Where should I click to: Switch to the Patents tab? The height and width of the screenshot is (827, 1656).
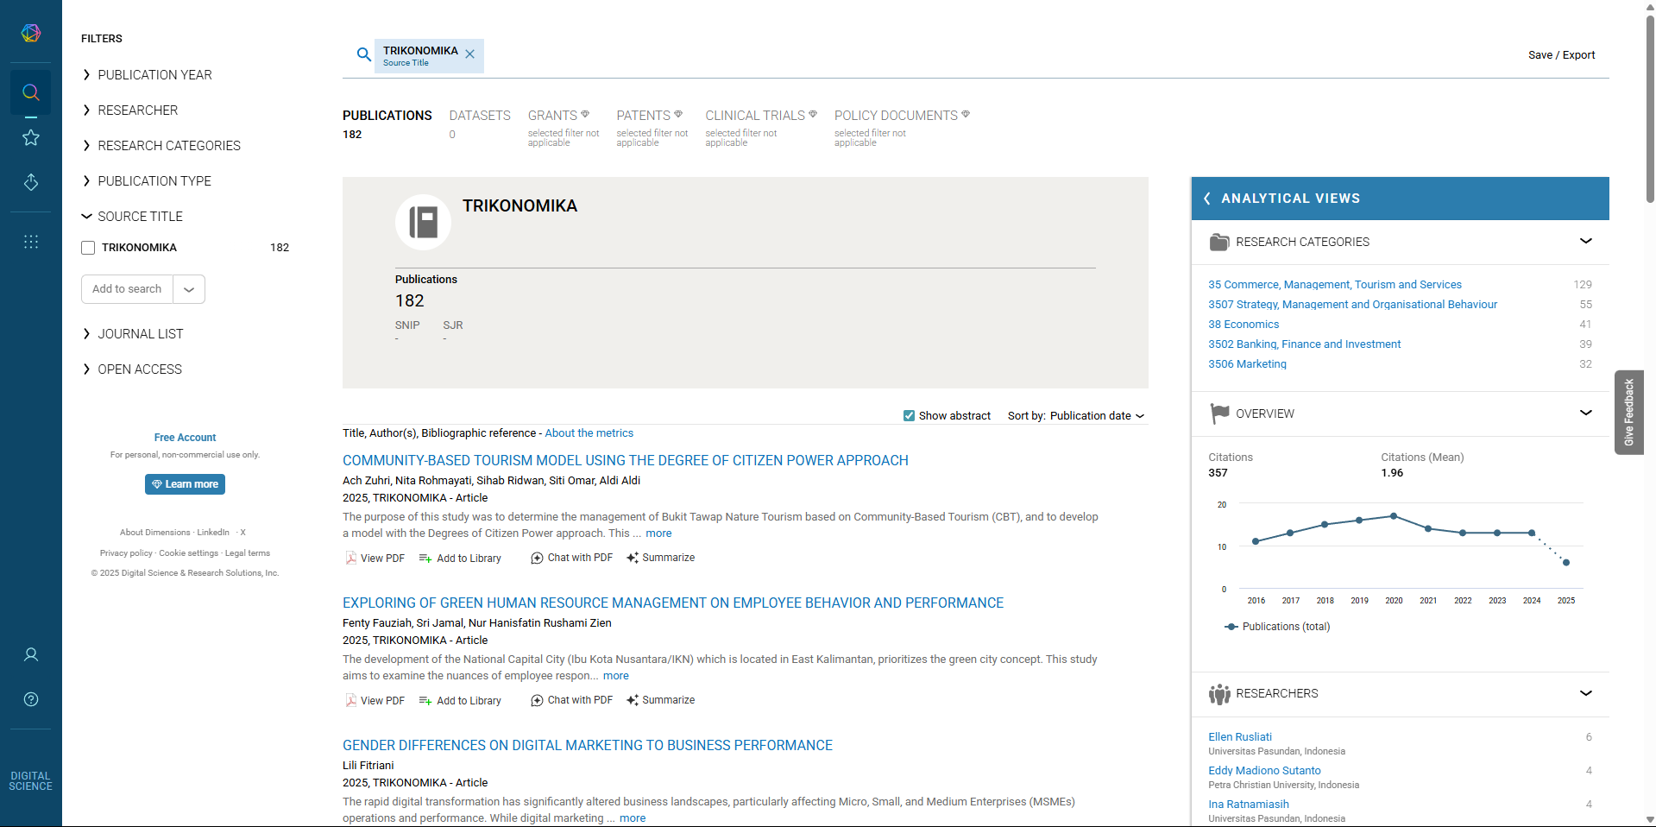[643, 116]
